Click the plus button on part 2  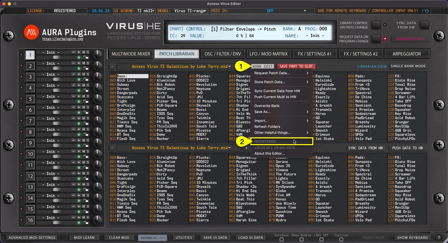pyautogui.click(x=79, y=63)
